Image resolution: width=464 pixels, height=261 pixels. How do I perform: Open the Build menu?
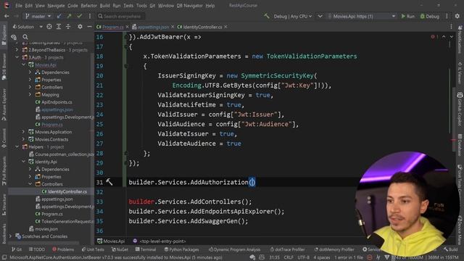104,6
